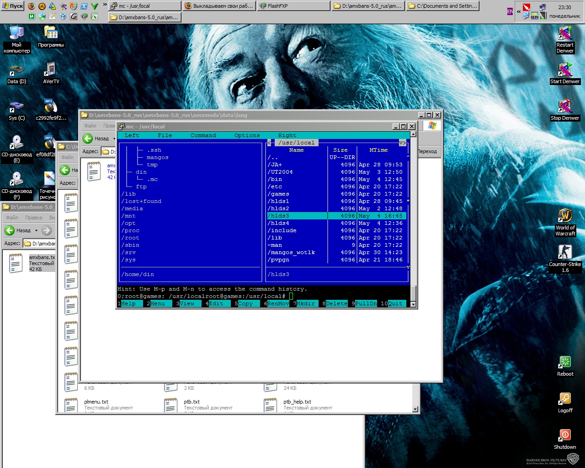Launch the AVerTV desktop shortcut

51,73
